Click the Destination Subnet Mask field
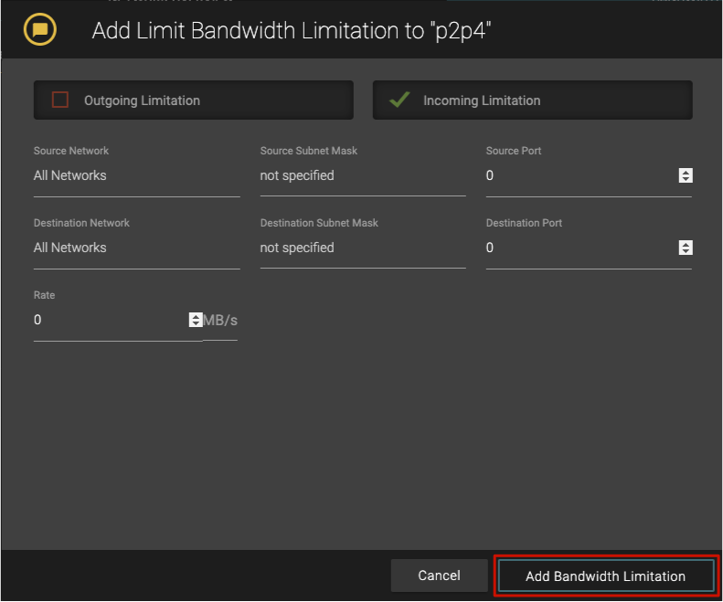Viewport: 723px width, 602px height. tap(363, 248)
